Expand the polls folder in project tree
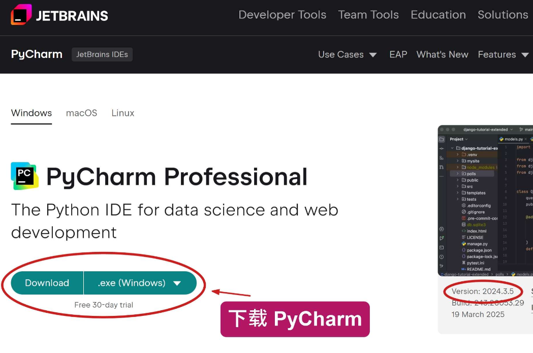The width and height of the screenshot is (533, 353). pos(472,174)
